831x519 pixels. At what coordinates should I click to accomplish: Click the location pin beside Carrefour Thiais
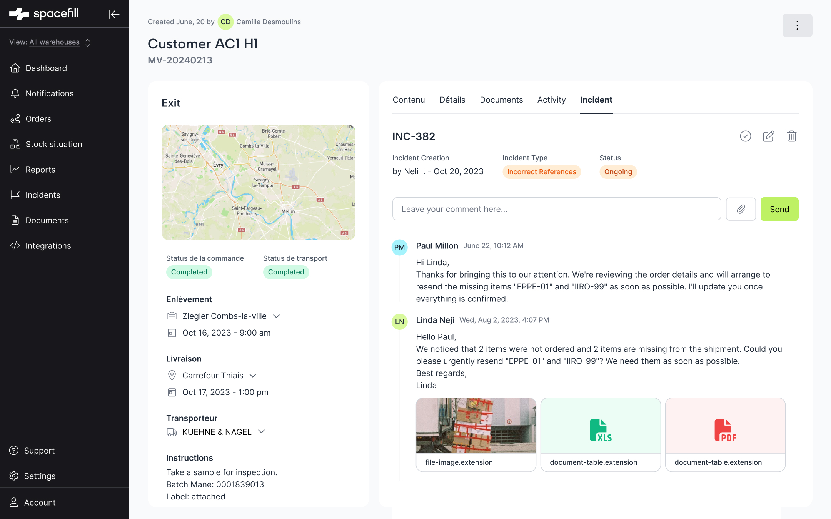click(x=172, y=375)
